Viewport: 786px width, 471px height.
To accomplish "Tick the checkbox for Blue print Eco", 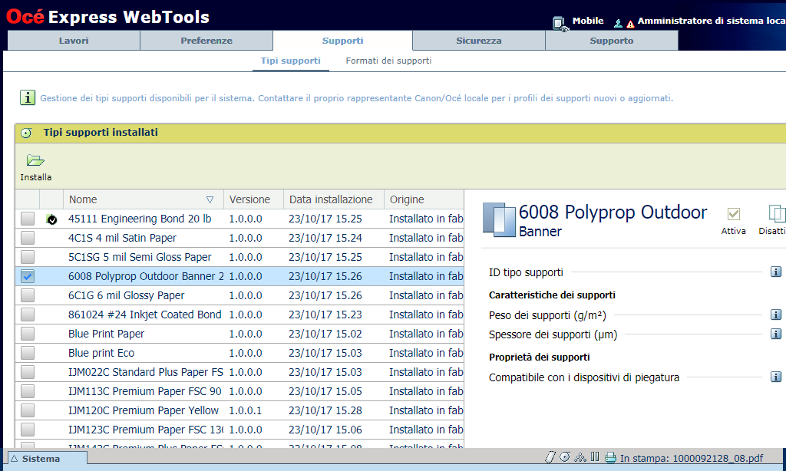I will click(28, 353).
